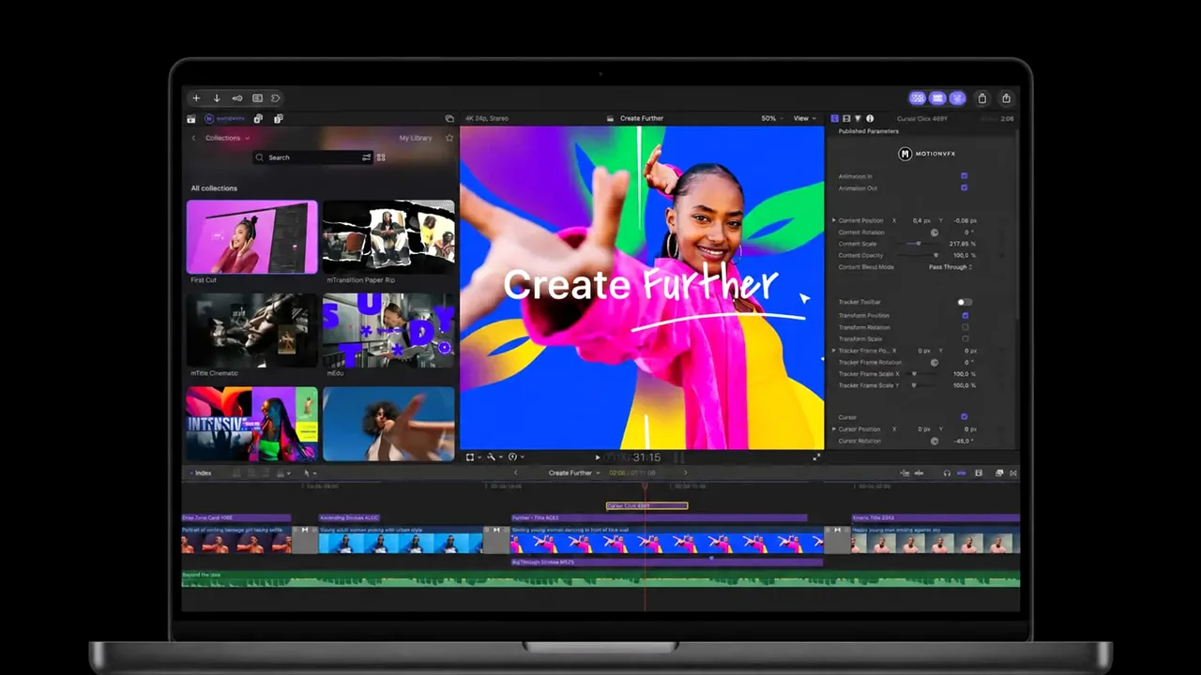
Task: Show the timeline panel toolbar button
Action: tap(937, 98)
